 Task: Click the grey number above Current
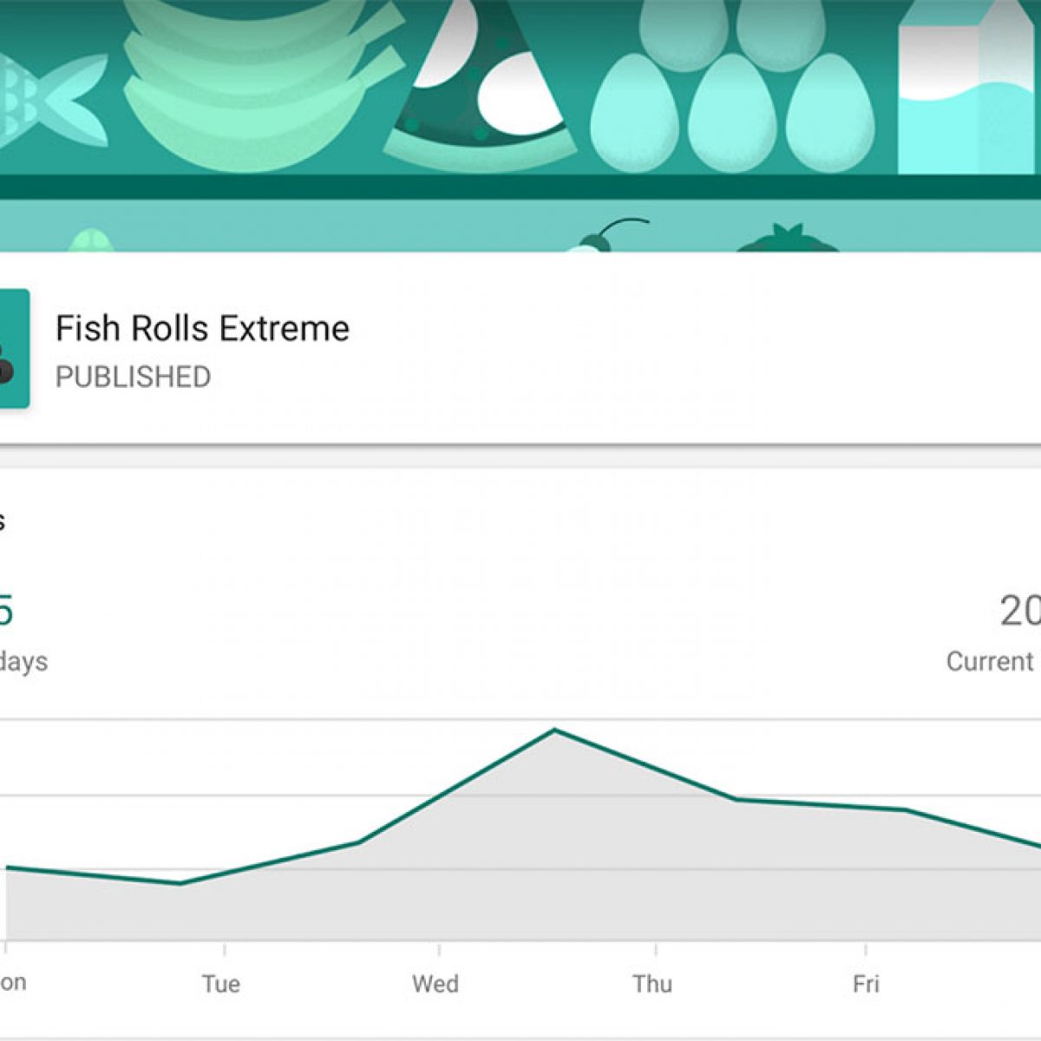coord(1020,611)
